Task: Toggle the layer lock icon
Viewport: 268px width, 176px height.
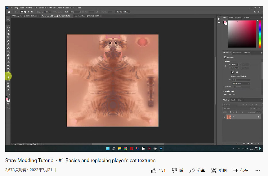Action: tap(258, 117)
